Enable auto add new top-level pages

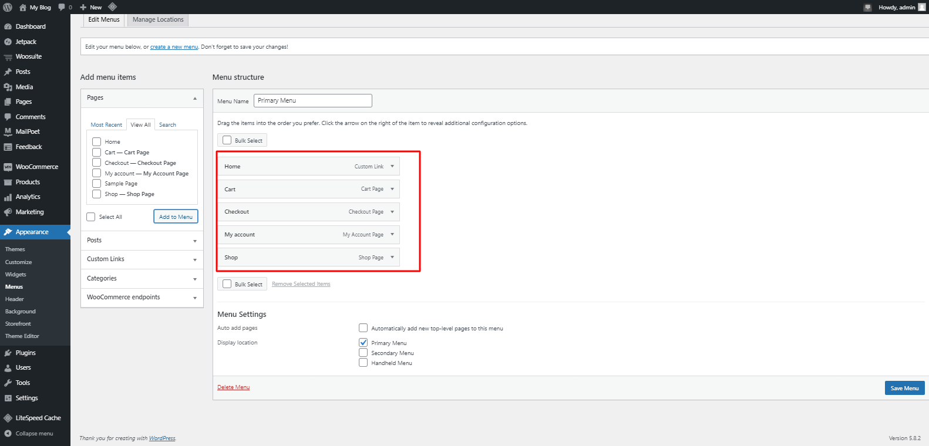363,328
